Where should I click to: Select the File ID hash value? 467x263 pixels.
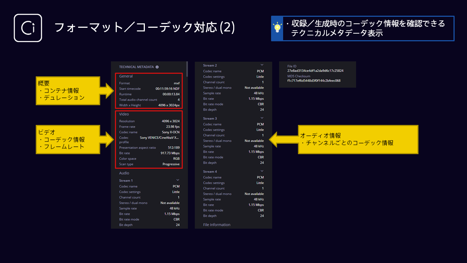(315, 70)
